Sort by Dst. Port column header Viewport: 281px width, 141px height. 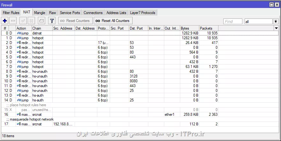[x=138, y=28]
